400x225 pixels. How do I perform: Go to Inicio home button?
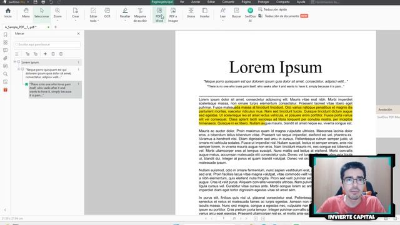(x=8, y=13)
